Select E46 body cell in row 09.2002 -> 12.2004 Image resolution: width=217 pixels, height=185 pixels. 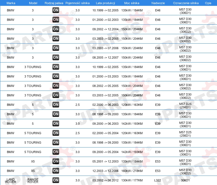click(x=158, y=29)
